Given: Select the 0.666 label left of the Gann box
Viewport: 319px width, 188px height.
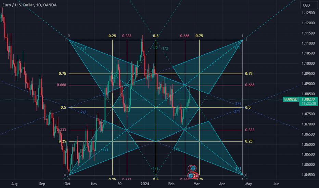Looking at the screenshot, I should pos(62,85).
